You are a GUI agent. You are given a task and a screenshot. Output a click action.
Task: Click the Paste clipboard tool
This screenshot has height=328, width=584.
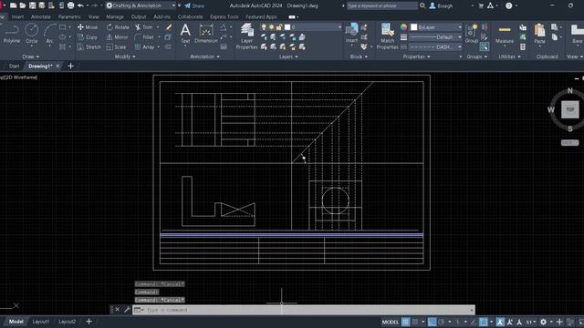pos(539,34)
